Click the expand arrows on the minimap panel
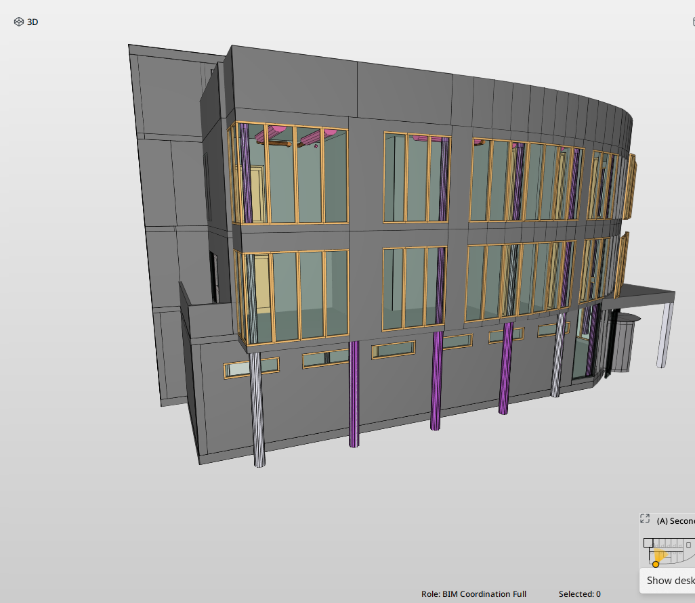This screenshot has height=603, width=695. [645, 519]
